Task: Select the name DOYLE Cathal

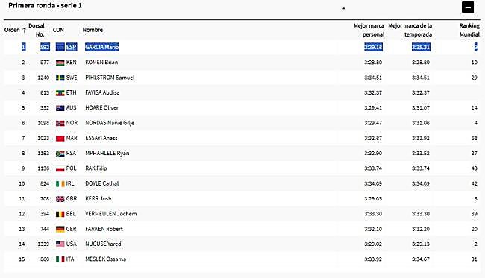Action: 102,183
